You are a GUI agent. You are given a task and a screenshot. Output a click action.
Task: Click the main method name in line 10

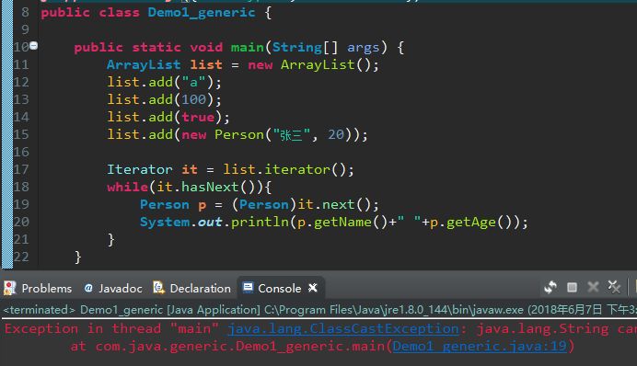(248, 48)
